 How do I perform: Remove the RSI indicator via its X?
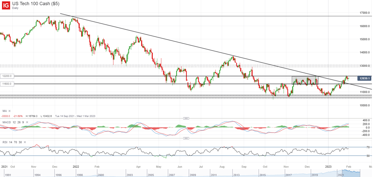pos(25,142)
